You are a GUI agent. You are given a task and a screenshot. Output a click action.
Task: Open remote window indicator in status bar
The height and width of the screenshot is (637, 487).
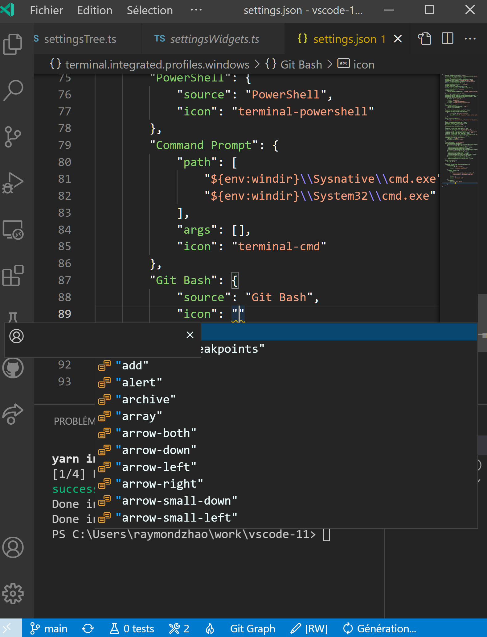click(11, 628)
